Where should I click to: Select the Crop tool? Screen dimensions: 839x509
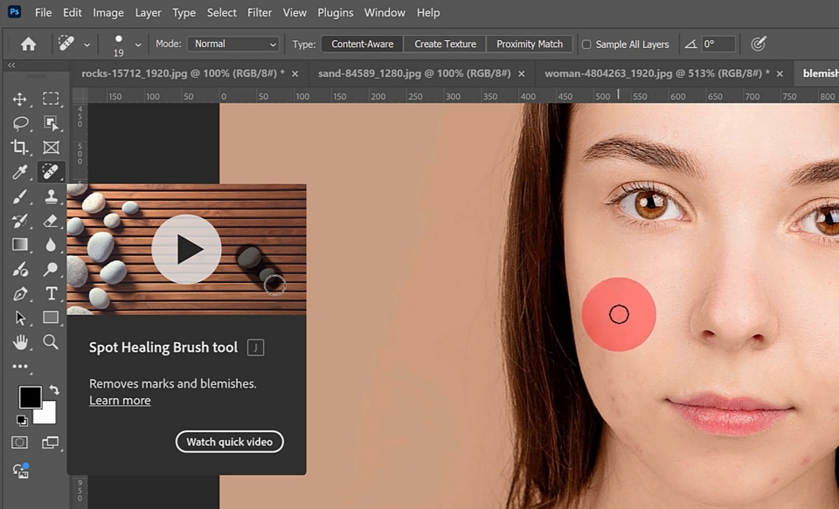pos(20,147)
